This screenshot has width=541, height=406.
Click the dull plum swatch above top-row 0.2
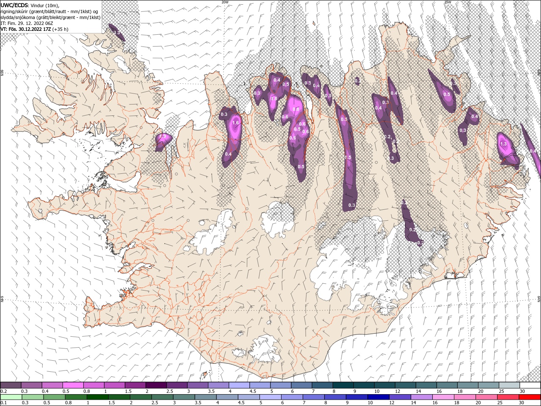[11, 385]
